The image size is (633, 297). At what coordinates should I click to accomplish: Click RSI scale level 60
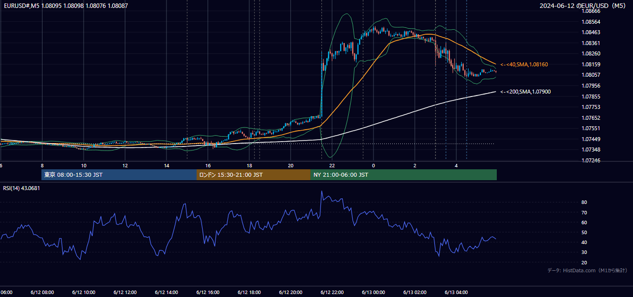coord(584,222)
